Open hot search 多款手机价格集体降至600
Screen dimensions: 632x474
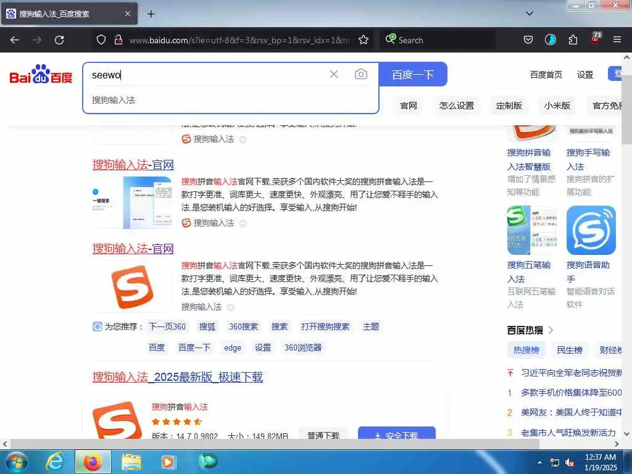[571, 392]
